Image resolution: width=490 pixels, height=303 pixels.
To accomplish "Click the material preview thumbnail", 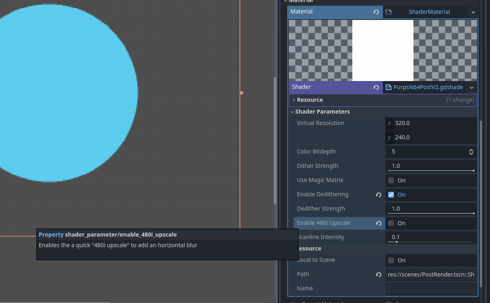I will point(383,50).
